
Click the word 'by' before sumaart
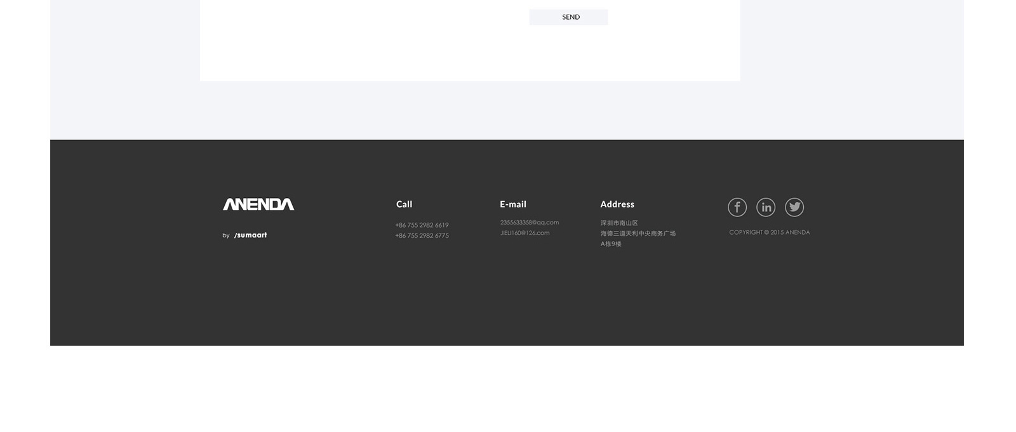click(225, 236)
